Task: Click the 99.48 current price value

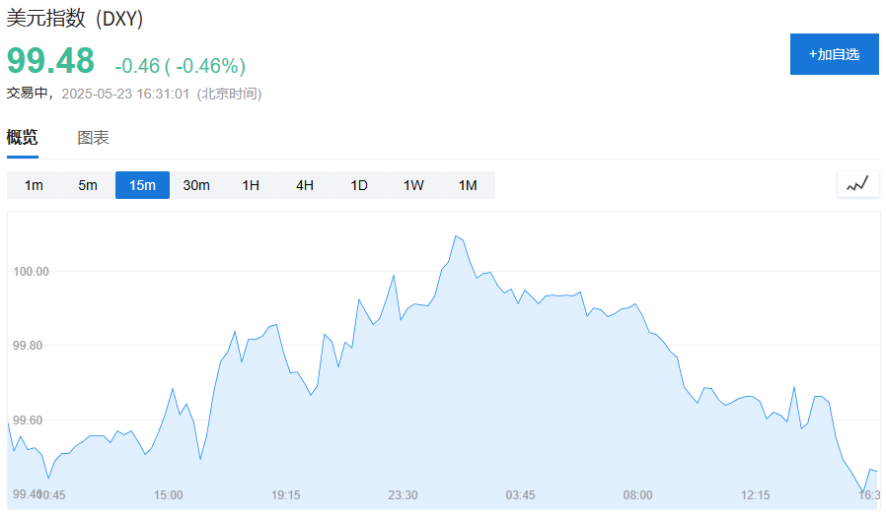Action: (51, 60)
